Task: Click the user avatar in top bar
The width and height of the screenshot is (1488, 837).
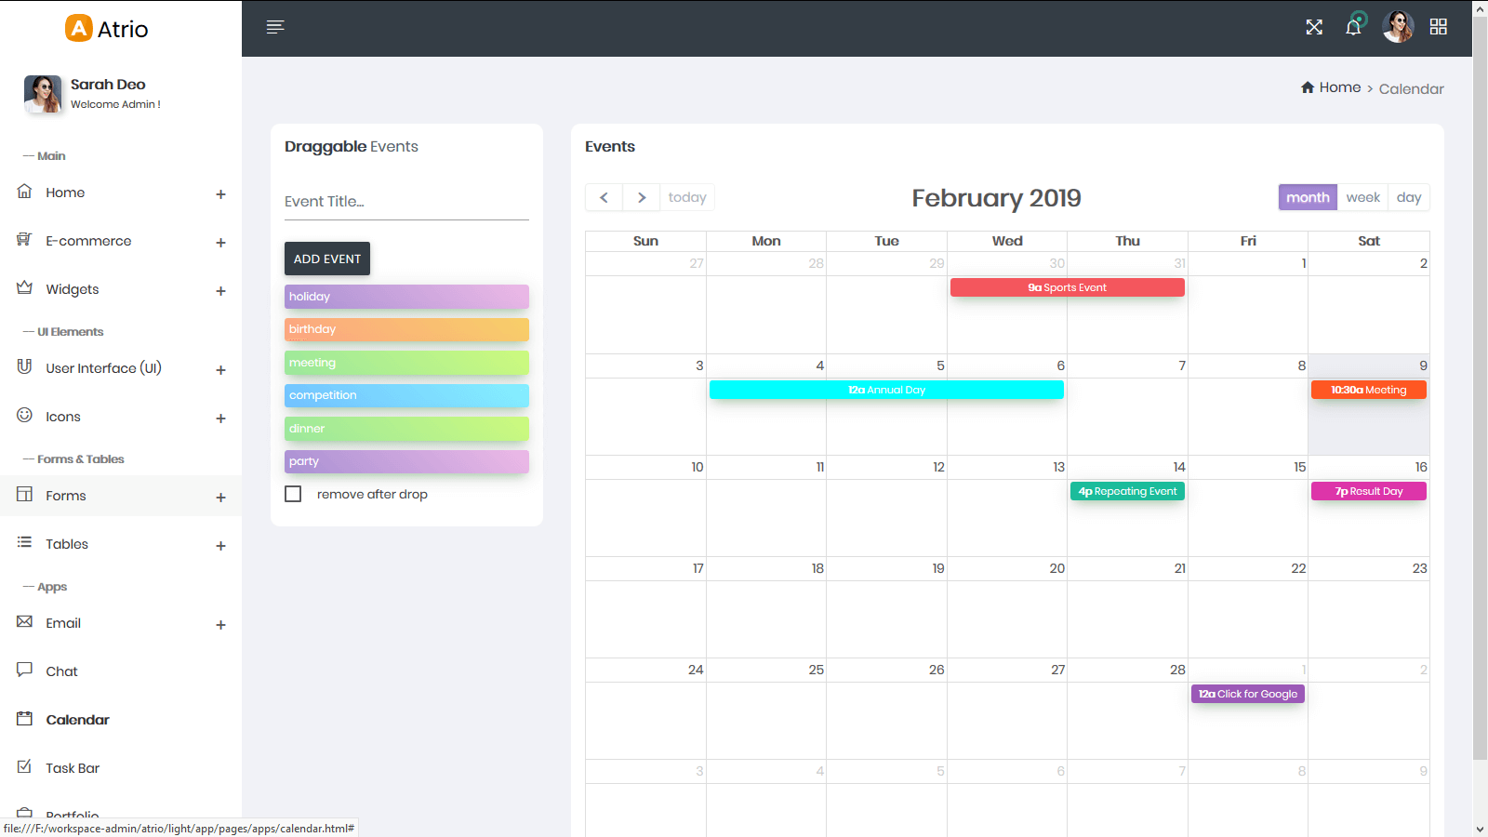Action: 1397,27
